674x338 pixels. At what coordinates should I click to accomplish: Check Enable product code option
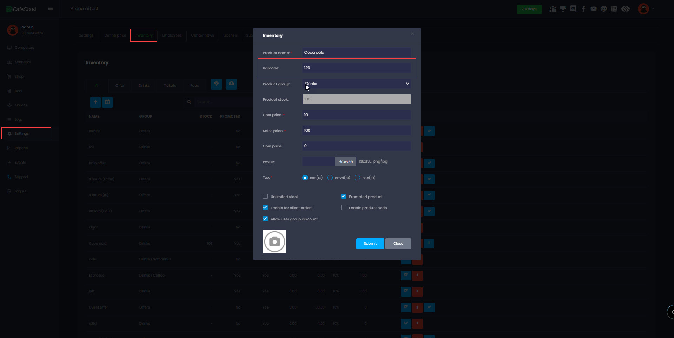click(x=344, y=208)
